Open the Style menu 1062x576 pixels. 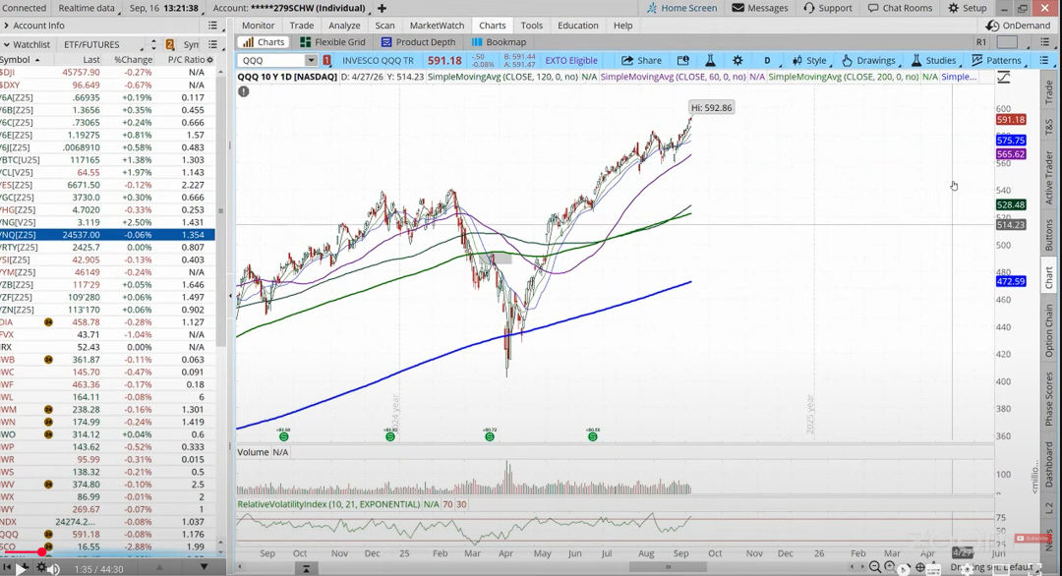[809, 60]
